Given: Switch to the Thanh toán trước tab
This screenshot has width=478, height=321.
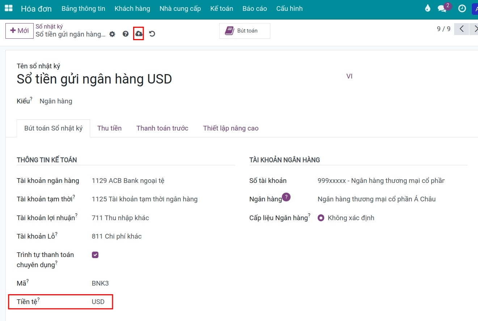Looking at the screenshot, I should tap(162, 128).
